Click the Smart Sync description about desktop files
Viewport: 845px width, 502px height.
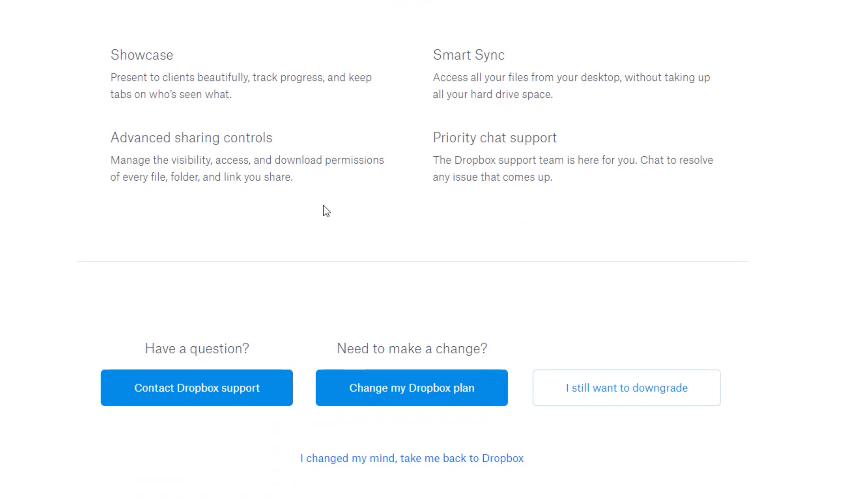[x=572, y=86]
